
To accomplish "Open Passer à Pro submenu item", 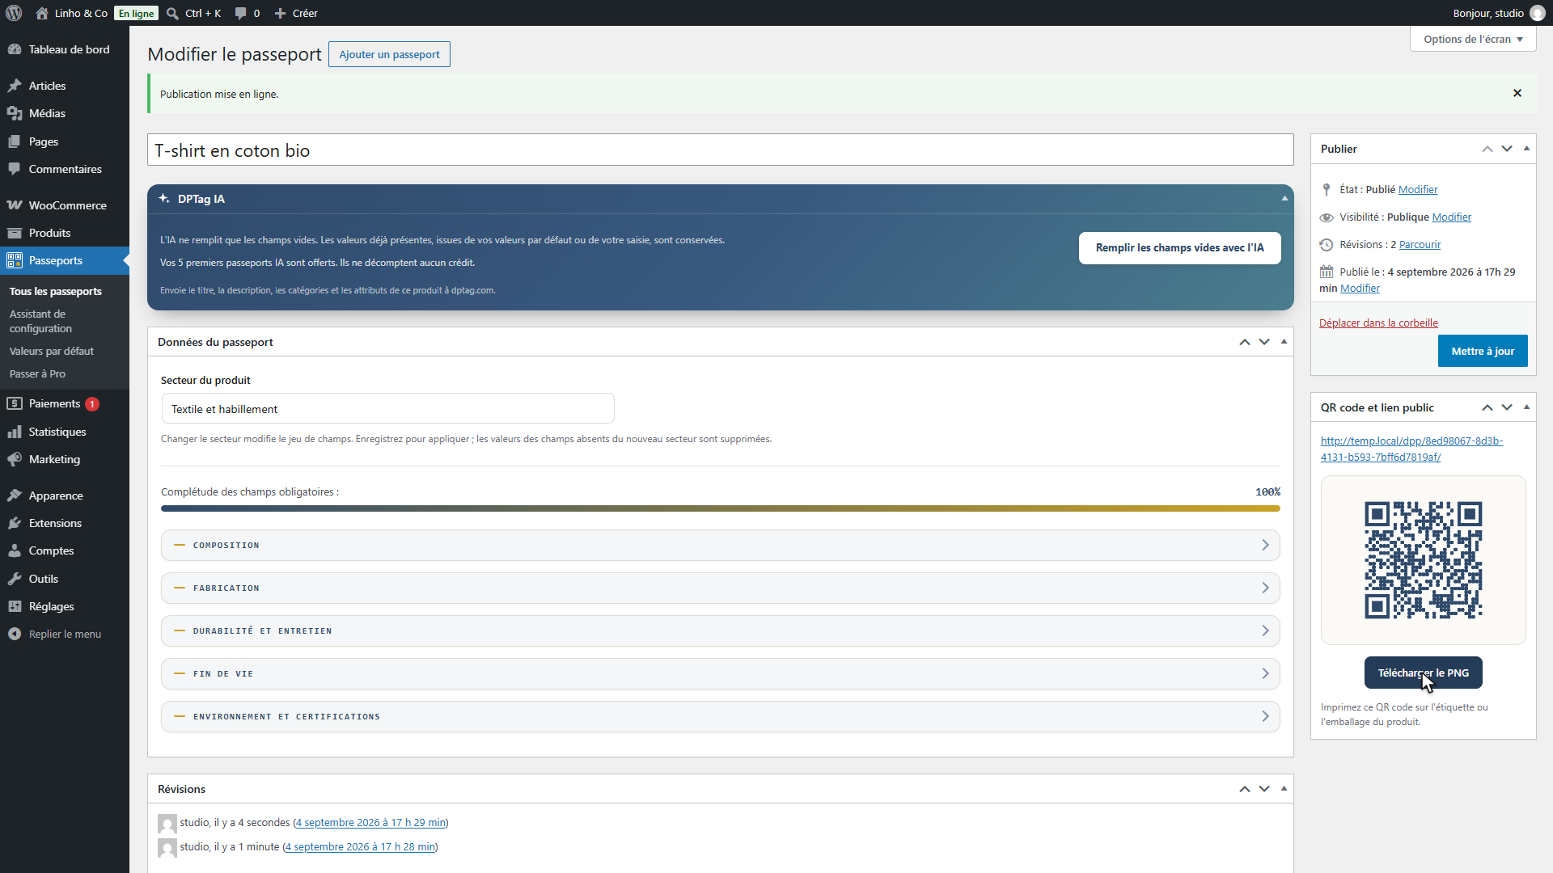I will [37, 373].
